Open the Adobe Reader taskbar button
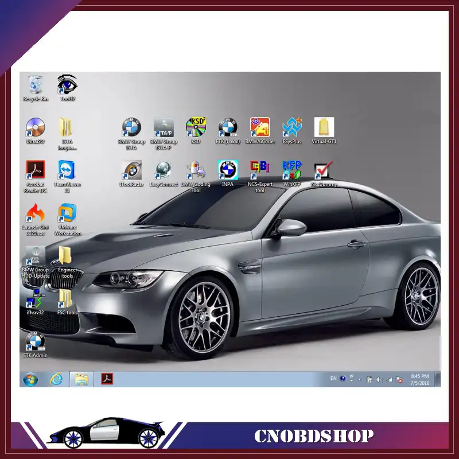The height and width of the screenshot is (459, 459). click(x=107, y=379)
